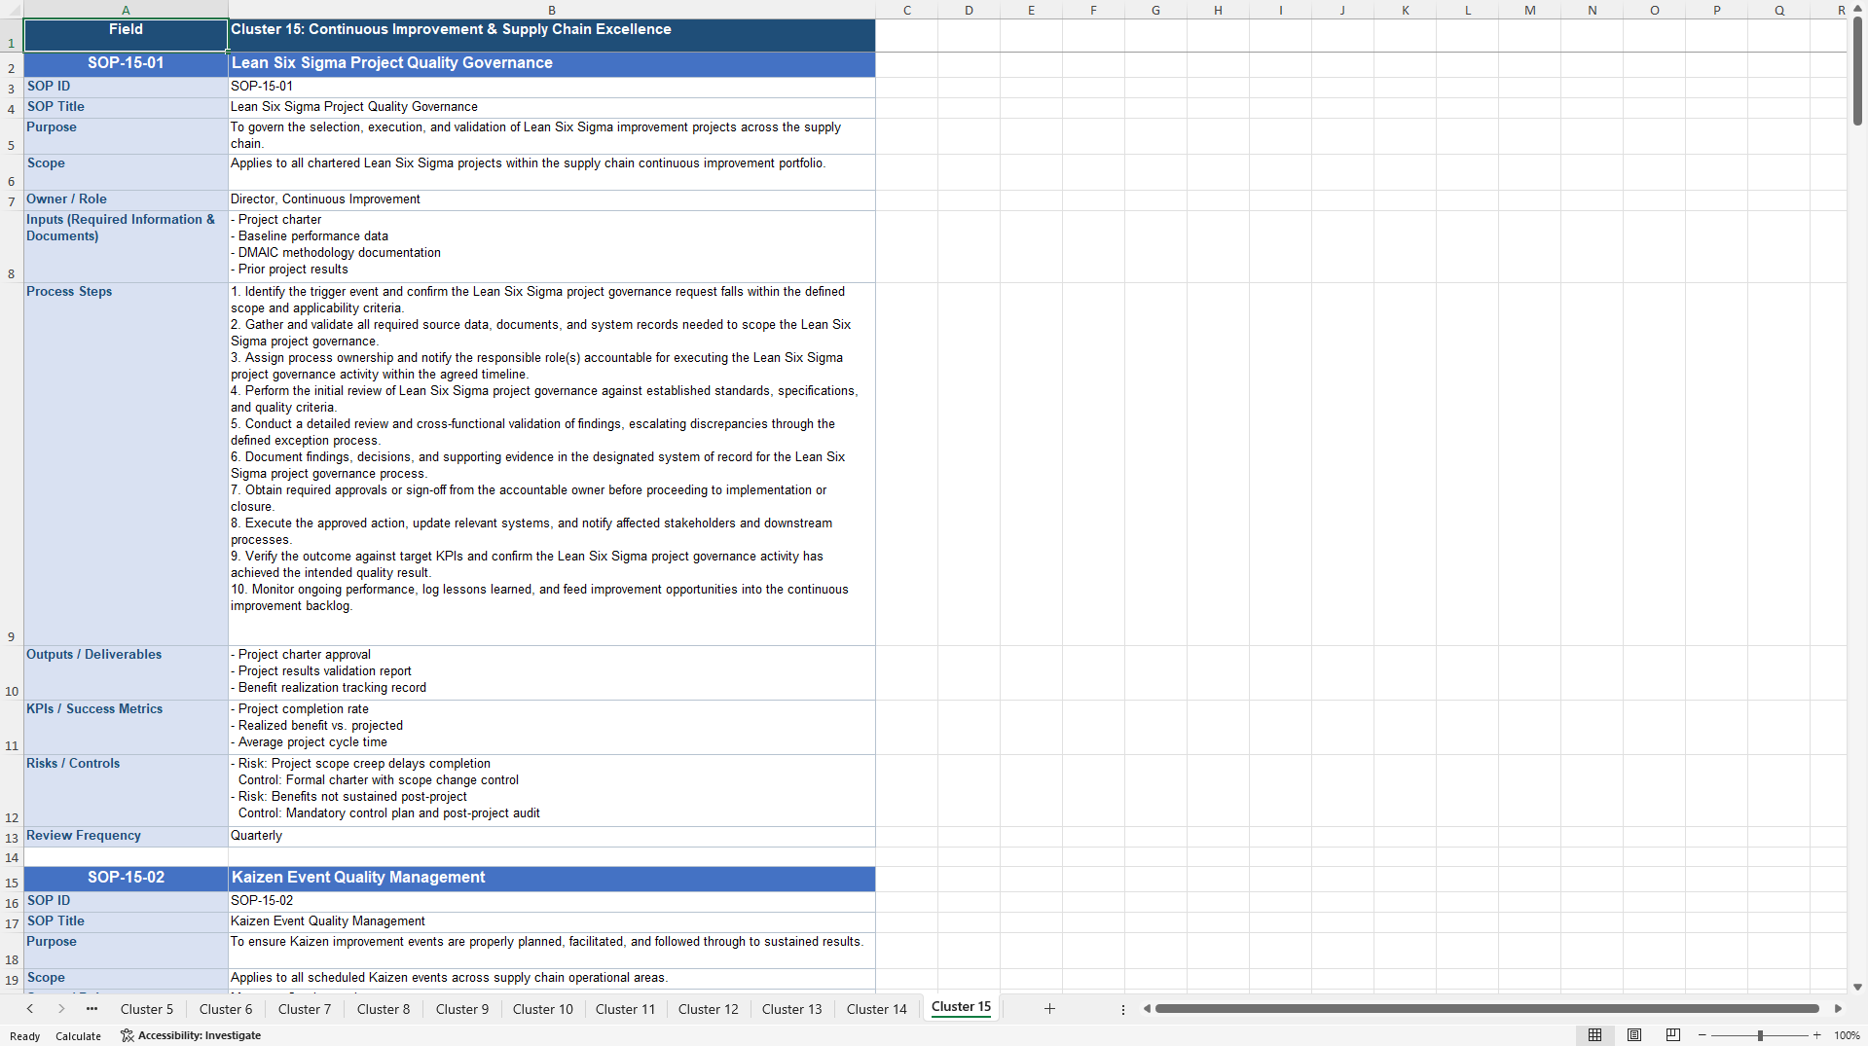Select column B header

click(552, 10)
